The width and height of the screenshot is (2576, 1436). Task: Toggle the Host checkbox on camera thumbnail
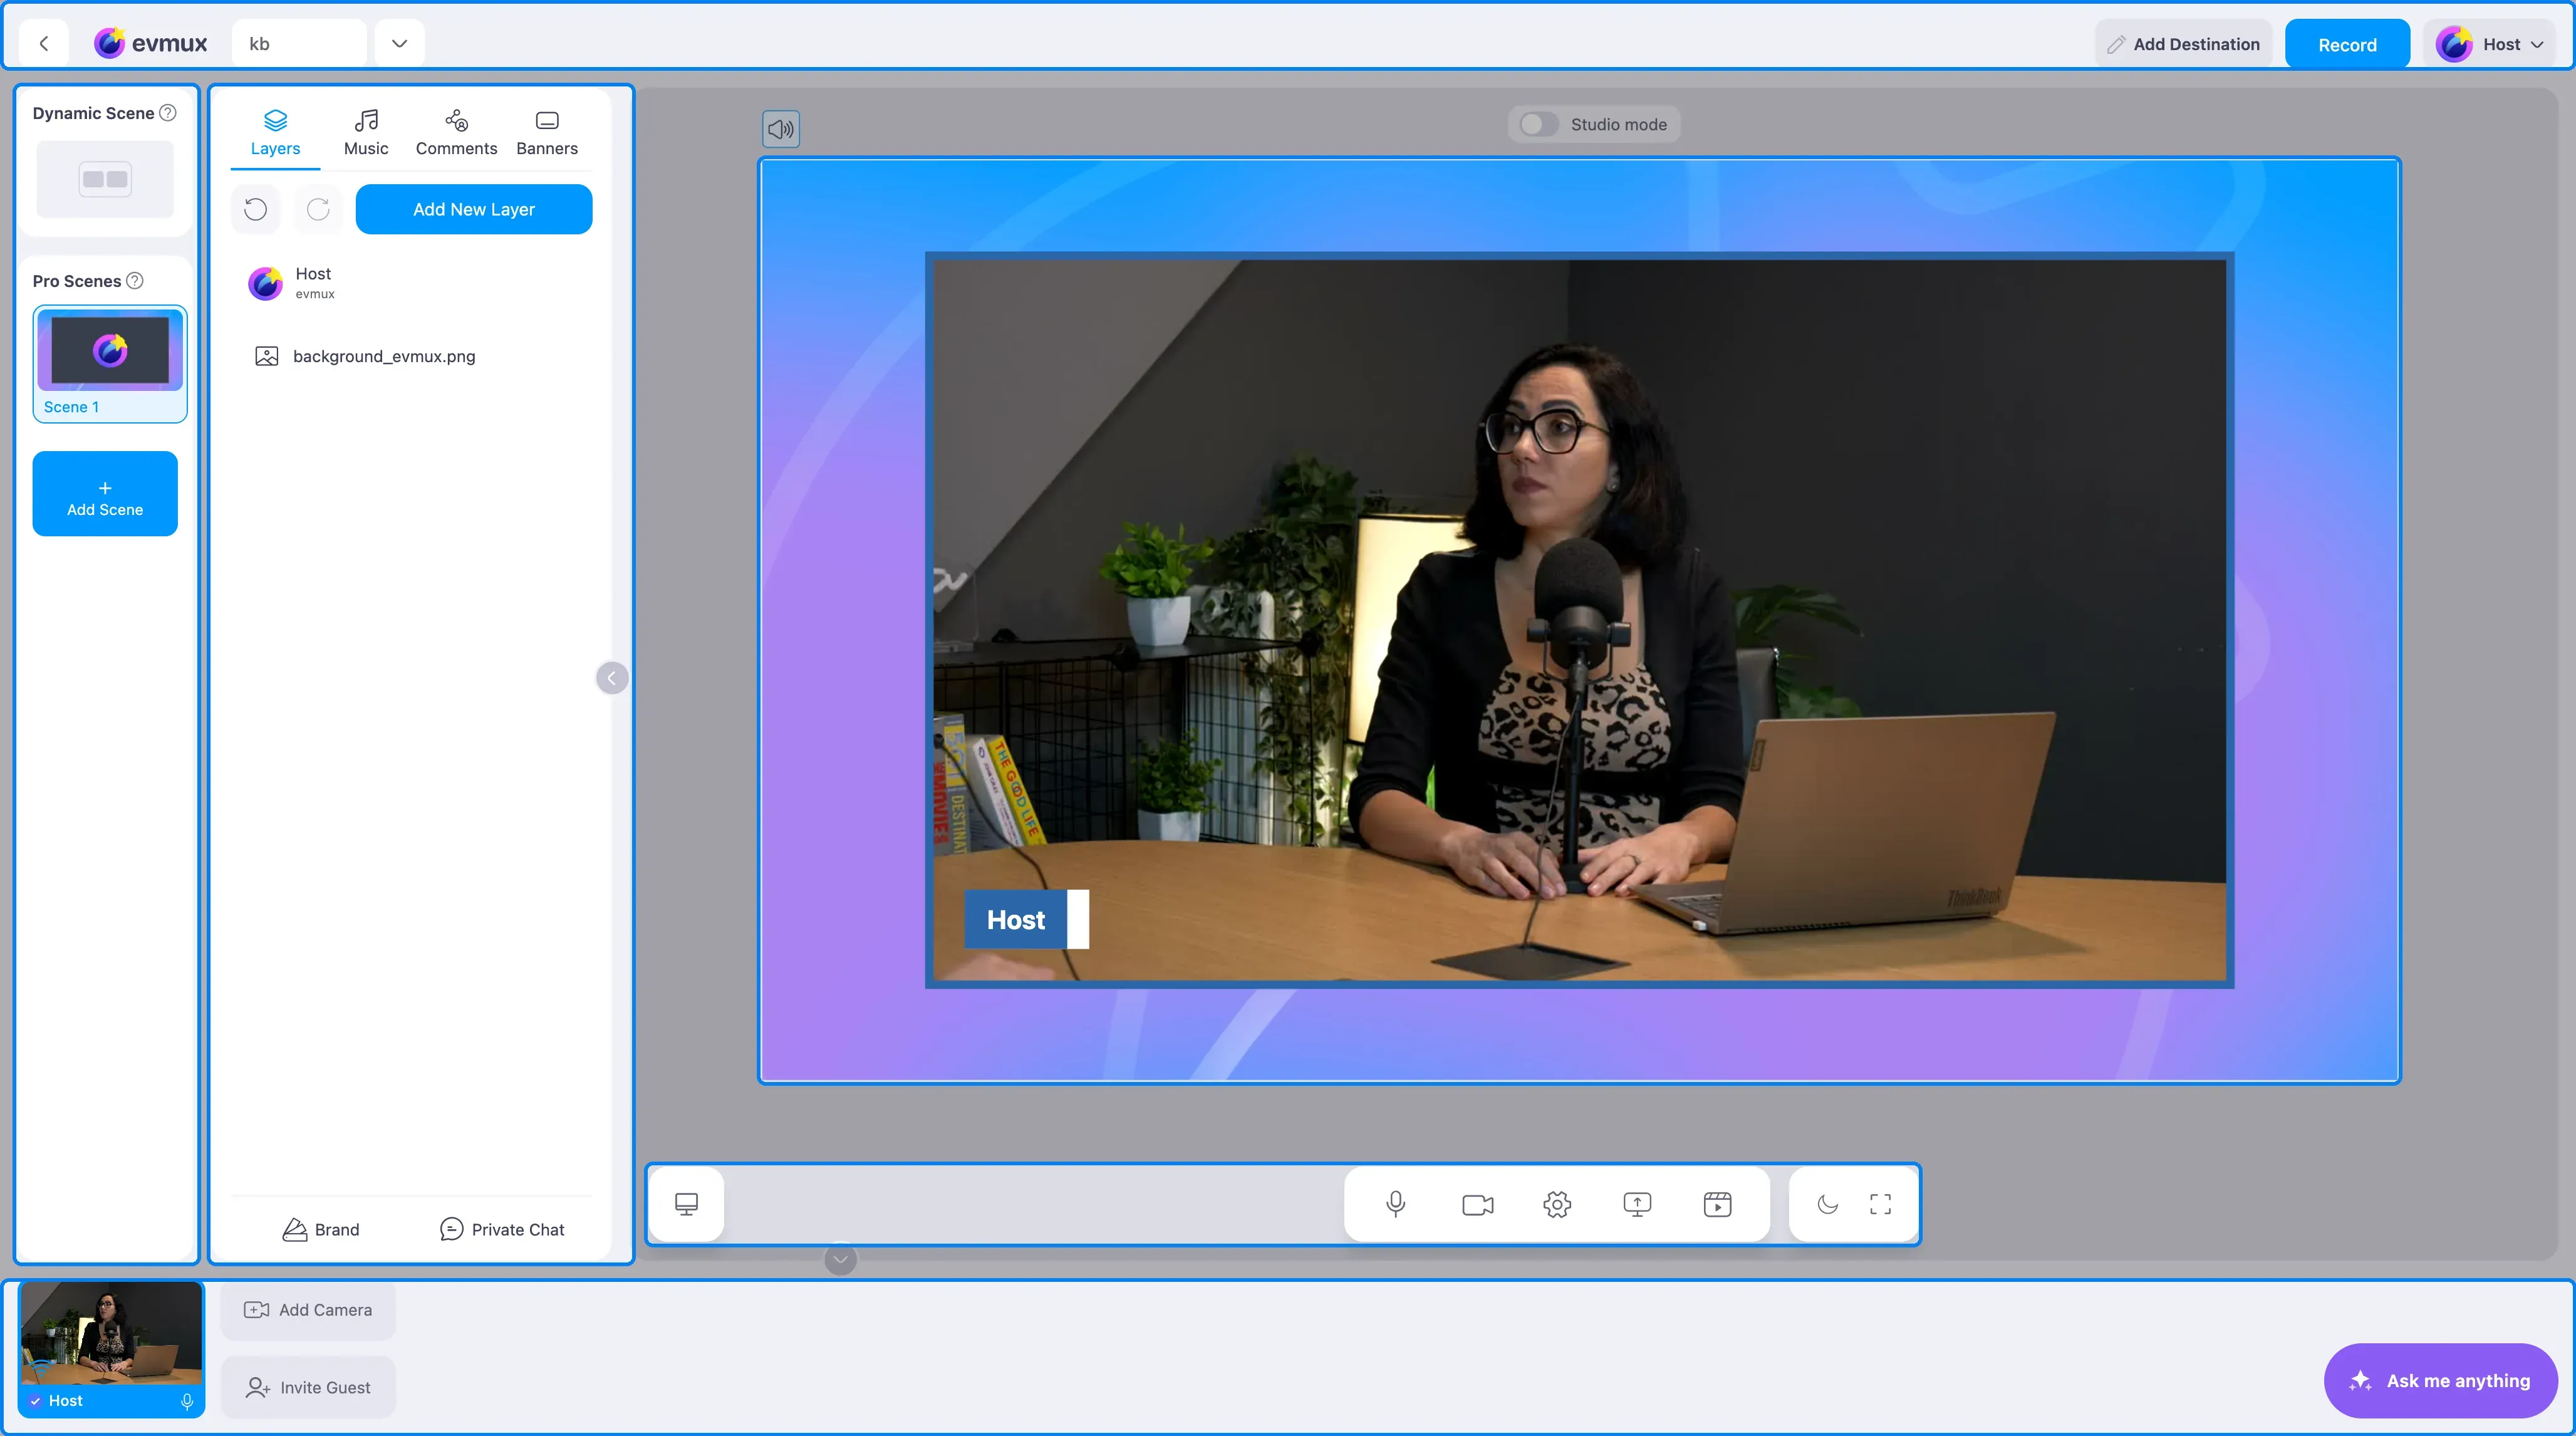[x=35, y=1400]
